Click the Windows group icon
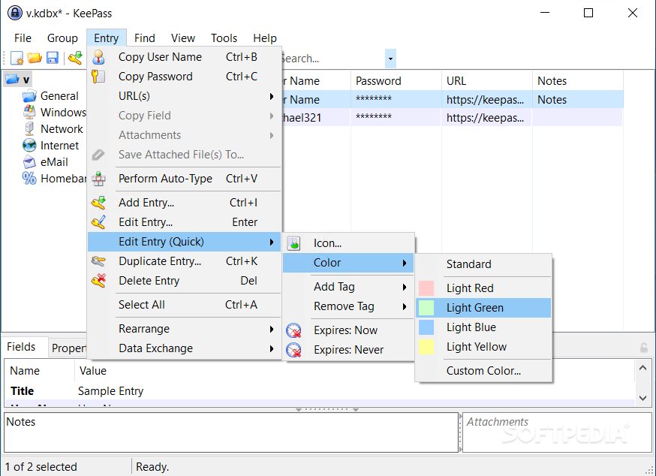The image size is (656, 476). click(29, 112)
